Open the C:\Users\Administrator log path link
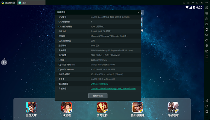Screen dimensions: 210x120 (113, 89)
